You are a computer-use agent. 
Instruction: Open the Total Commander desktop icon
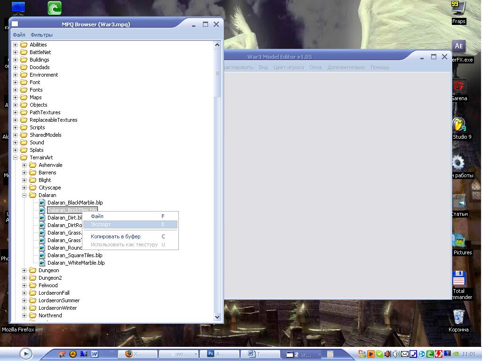(459, 279)
